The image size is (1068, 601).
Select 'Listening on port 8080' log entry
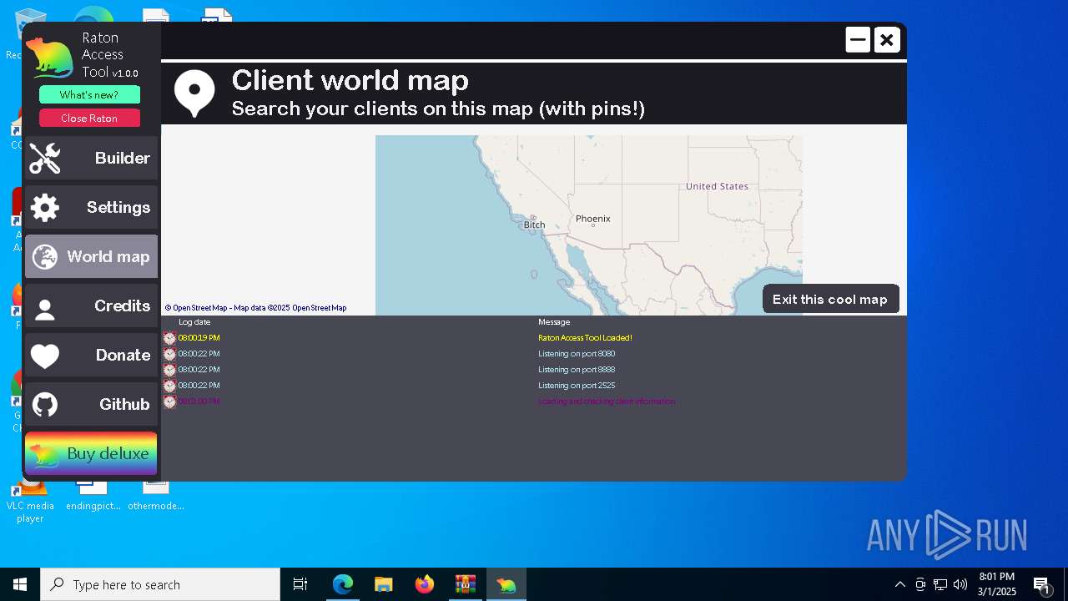(x=577, y=354)
